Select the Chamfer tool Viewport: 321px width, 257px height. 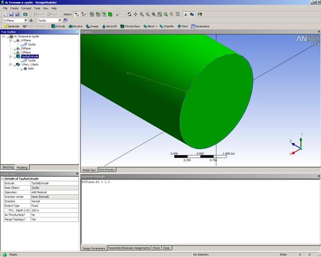(x=166, y=26)
